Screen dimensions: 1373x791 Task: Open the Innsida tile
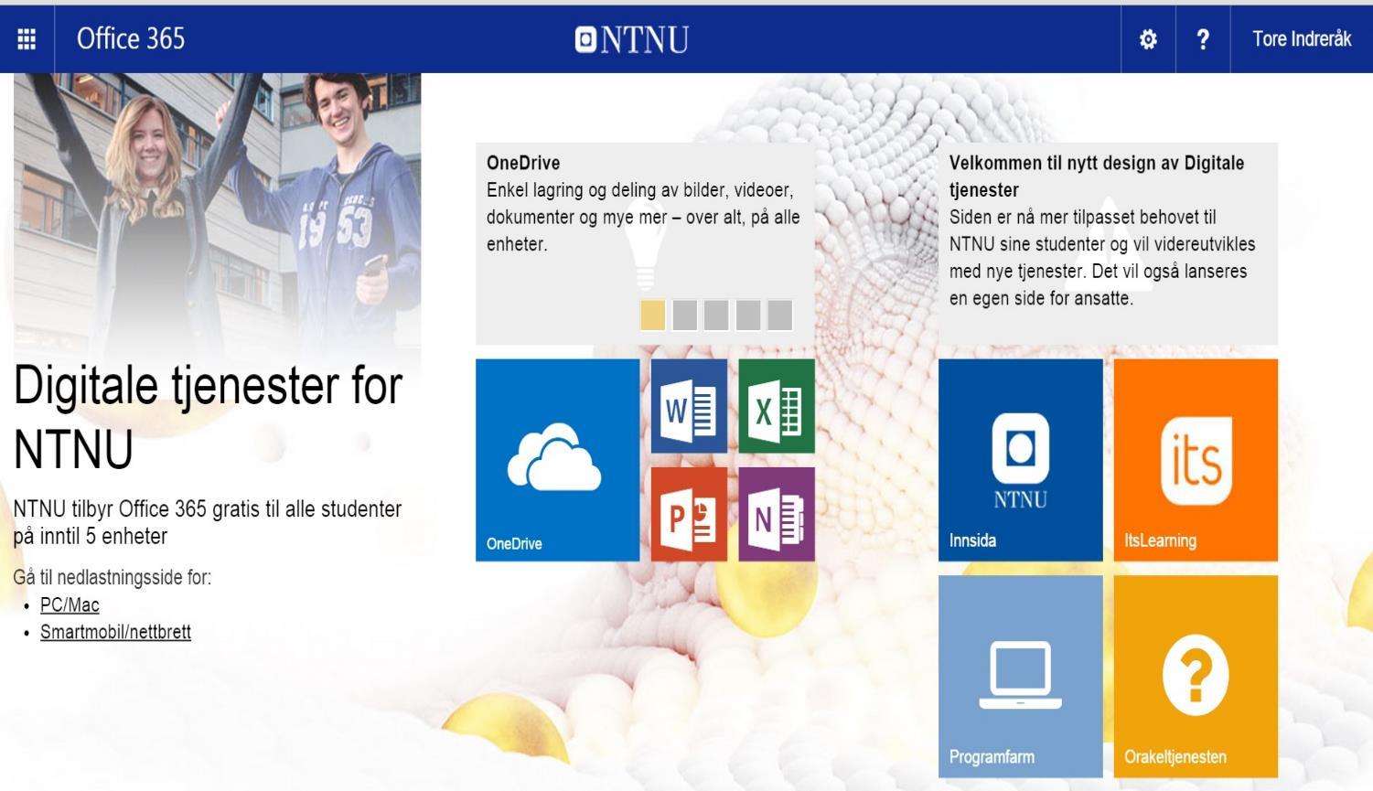pyautogui.click(x=1021, y=460)
